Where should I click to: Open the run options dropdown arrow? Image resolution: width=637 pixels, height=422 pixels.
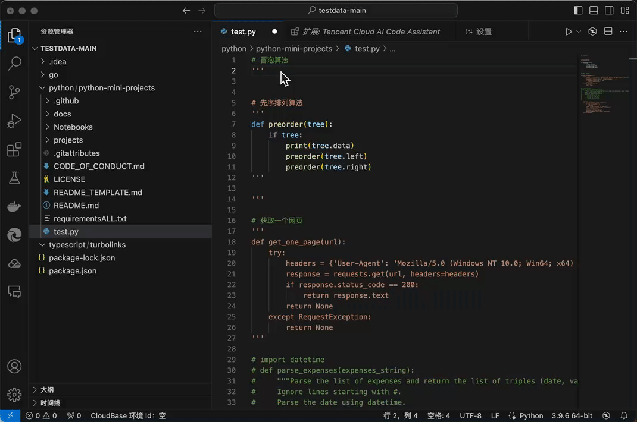[579, 32]
